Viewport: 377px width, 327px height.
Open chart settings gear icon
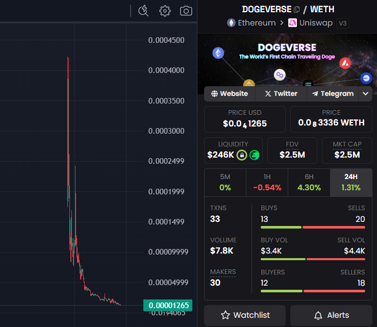165,11
